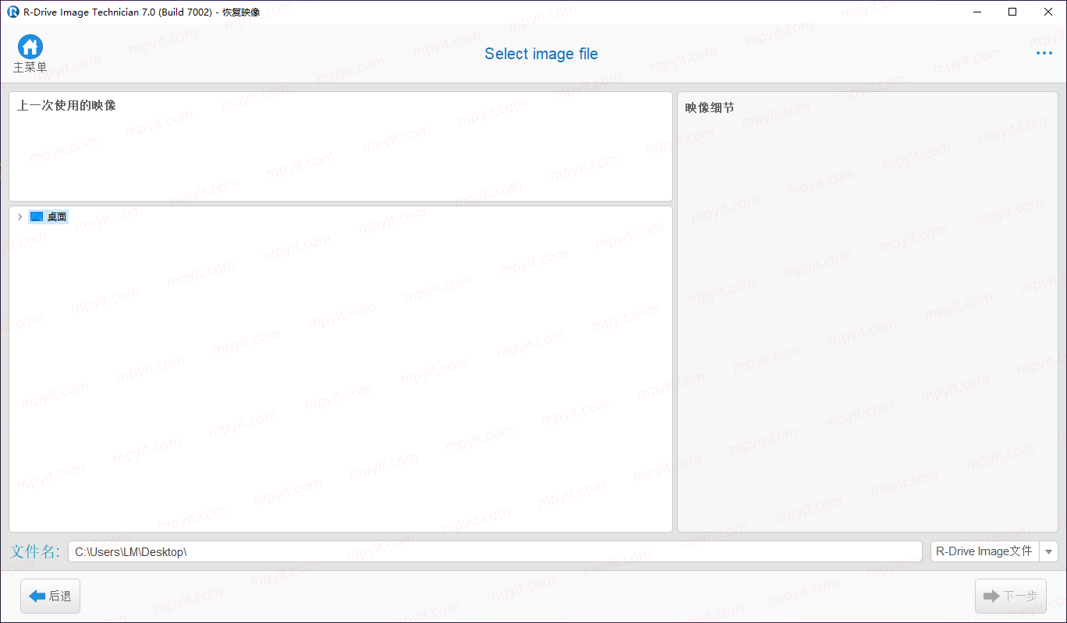Click into the 文件名 path input field
1067x623 pixels.
coord(495,551)
